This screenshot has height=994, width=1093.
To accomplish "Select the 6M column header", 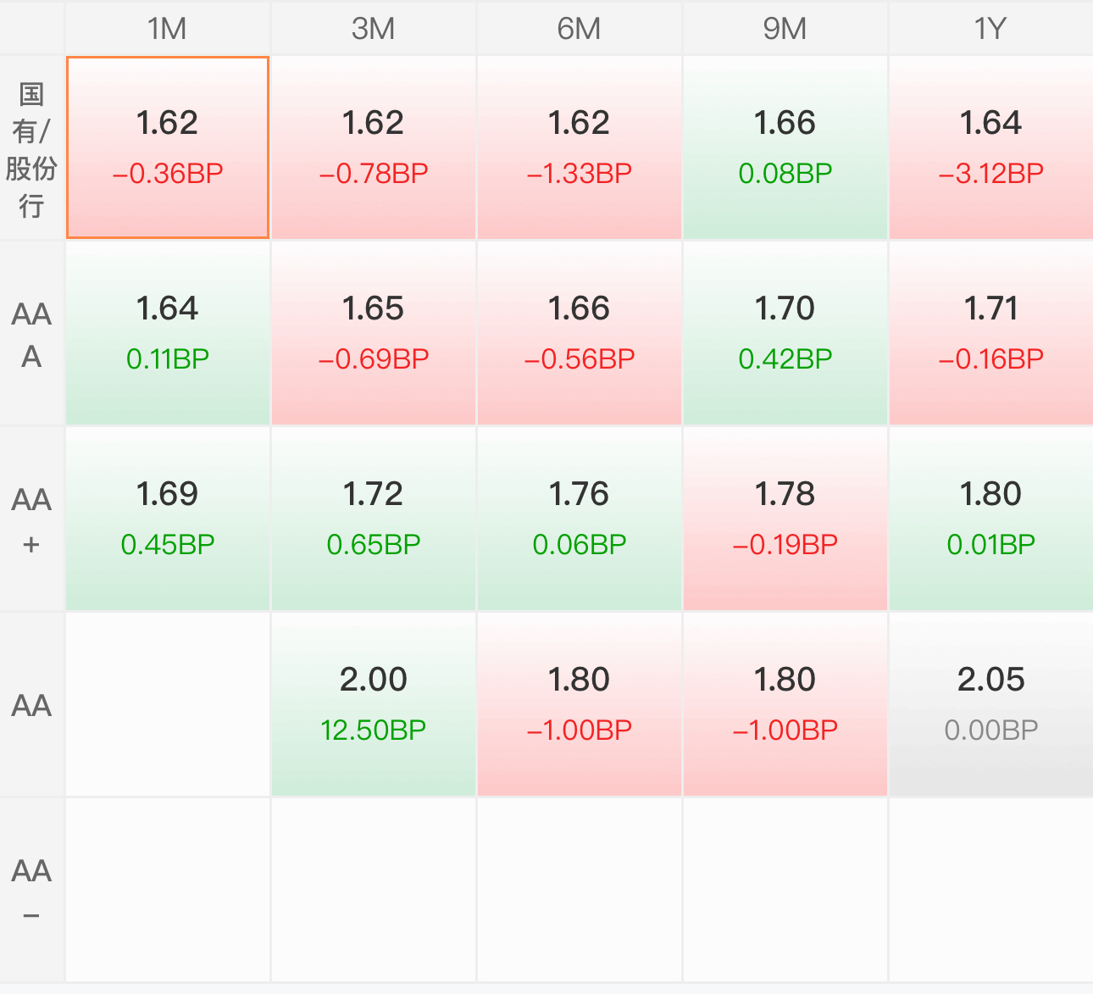I will [580, 28].
